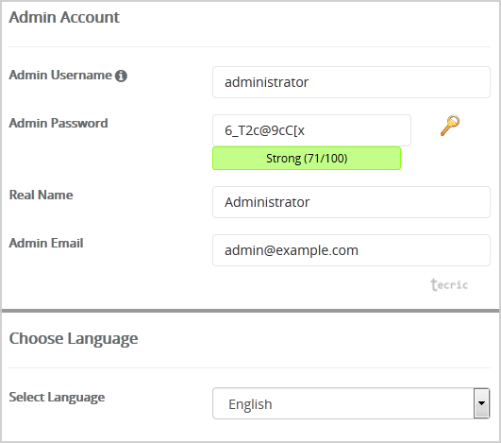Click the admin@example.com text in email field
The width and height of the screenshot is (501, 443).
[292, 250]
